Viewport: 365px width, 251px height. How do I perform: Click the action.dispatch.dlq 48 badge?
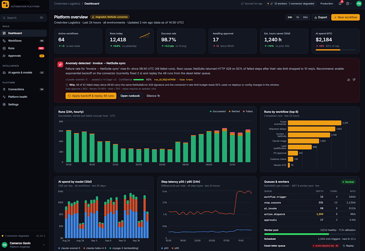click(326, 246)
